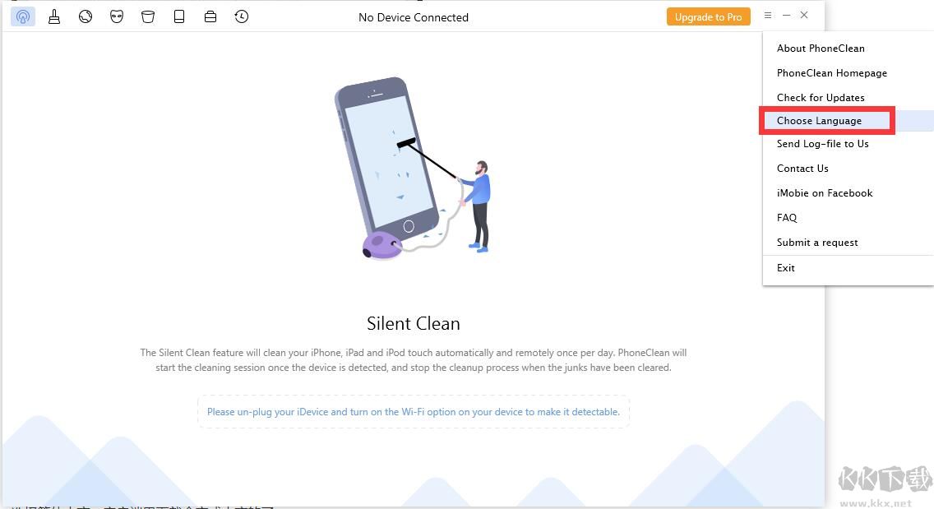
Task: Select Check for Updates
Action: (821, 97)
